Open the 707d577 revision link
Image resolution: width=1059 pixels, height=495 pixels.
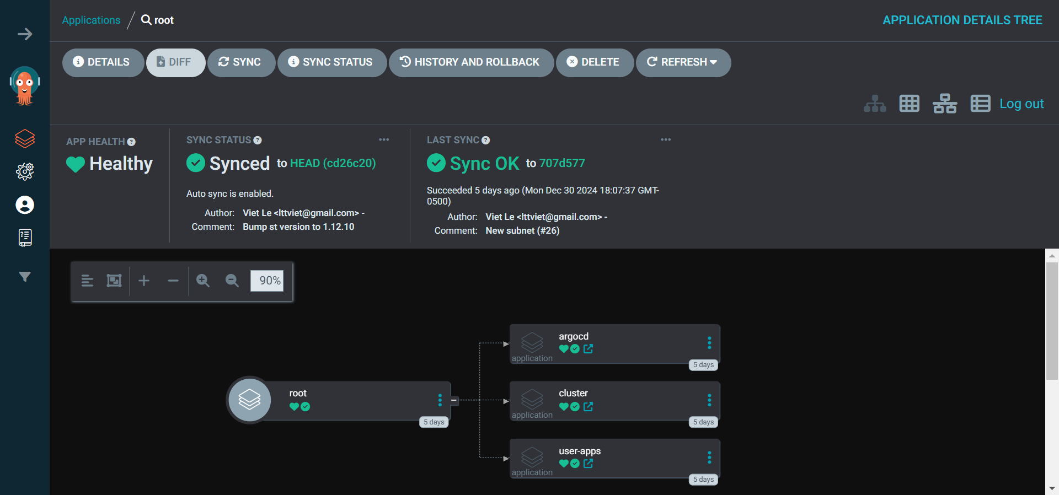click(562, 163)
